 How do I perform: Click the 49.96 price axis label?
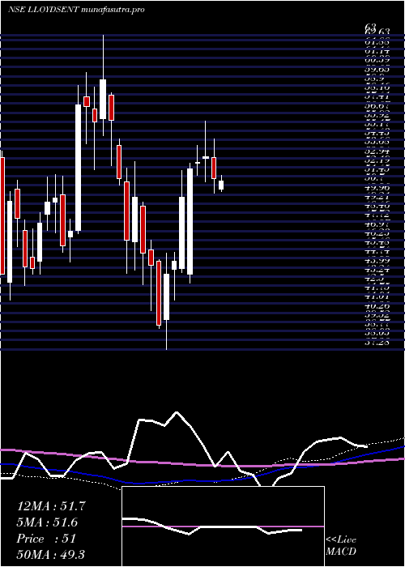coord(377,188)
